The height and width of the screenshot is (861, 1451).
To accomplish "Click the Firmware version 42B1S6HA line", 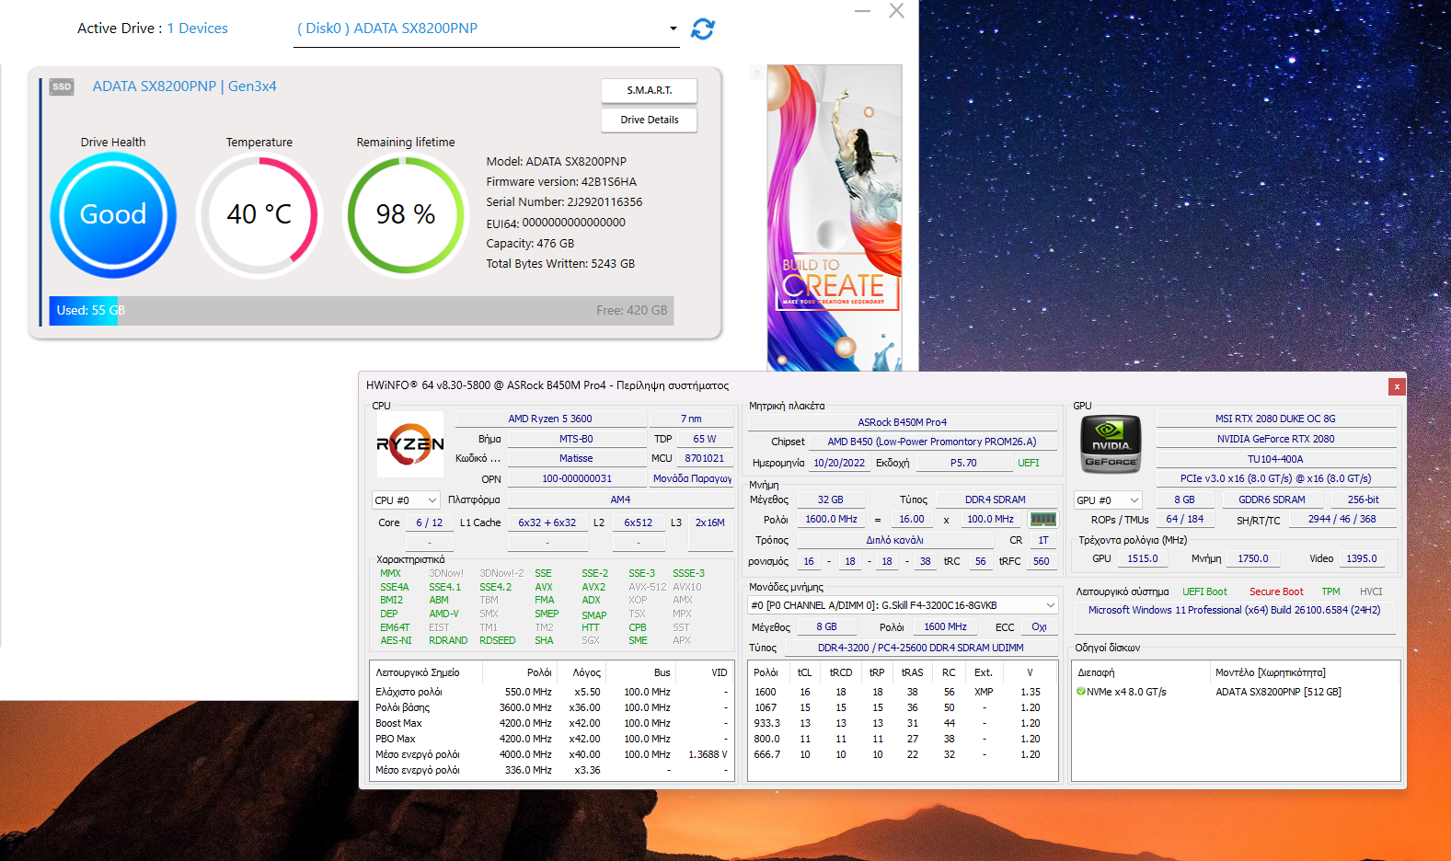I will point(561,182).
